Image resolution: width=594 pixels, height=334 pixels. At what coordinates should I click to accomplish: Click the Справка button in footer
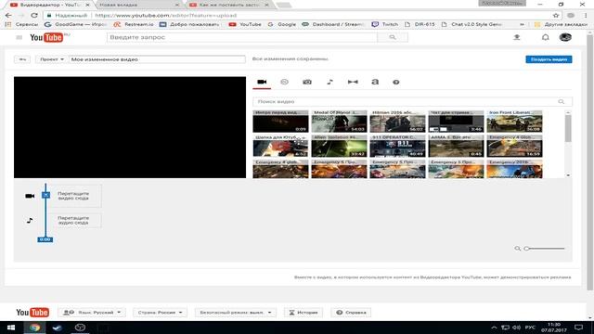(351, 313)
